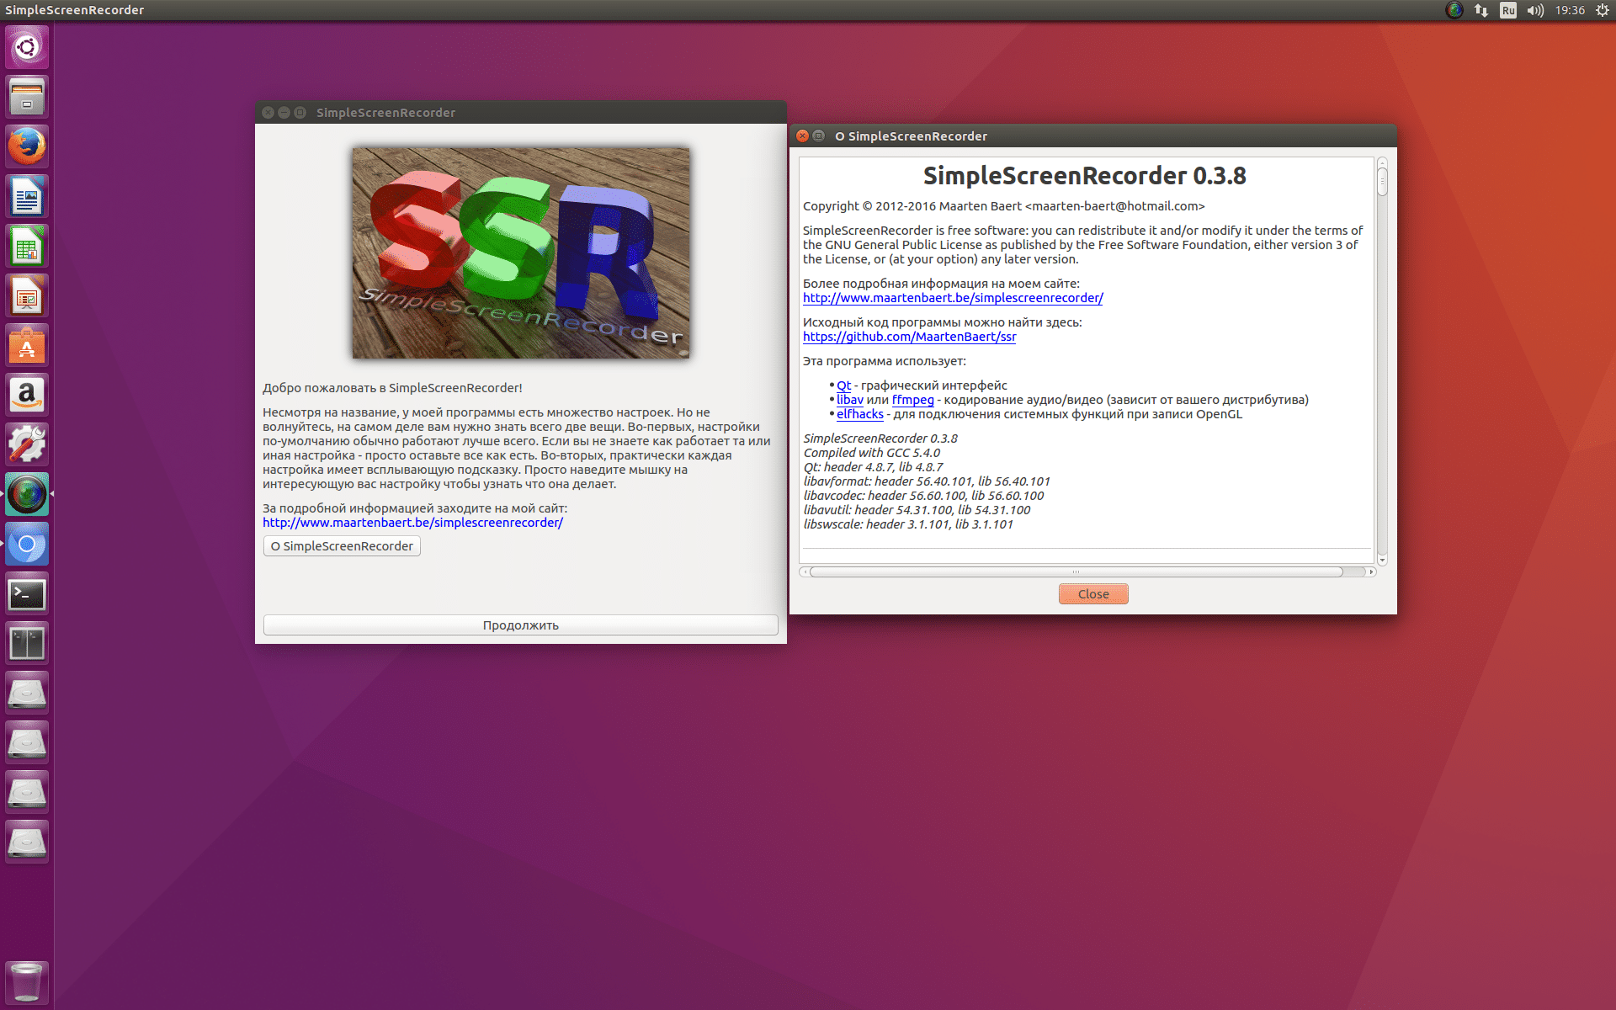1616x1010 pixels.
Task: Click the network connection indicator
Action: [x=1481, y=10]
